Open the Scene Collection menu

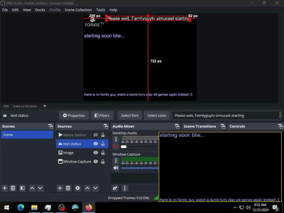pyautogui.click(x=78, y=10)
